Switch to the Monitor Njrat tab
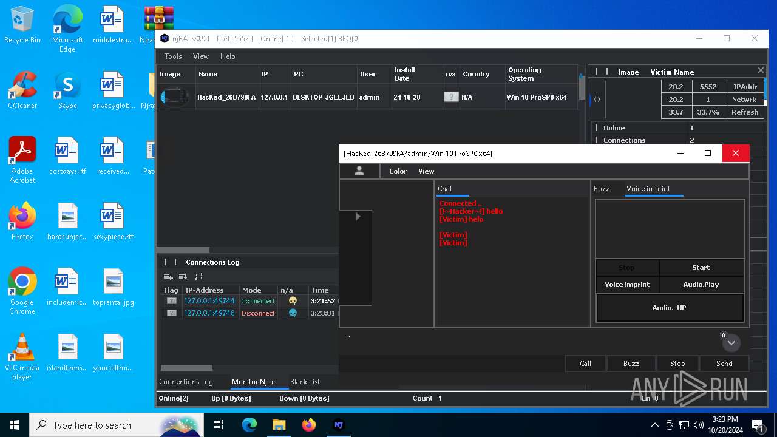The image size is (777, 437). (254, 382)
